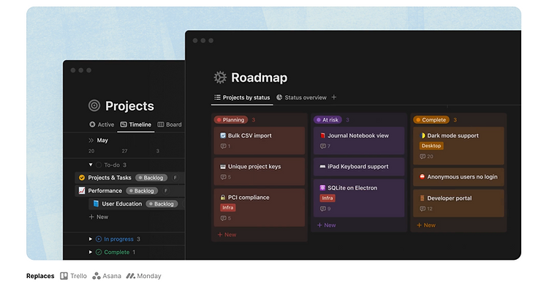Click the comment icon on PCI compliance
Viewport: 541px width, 284px height.
click(223, 218)
